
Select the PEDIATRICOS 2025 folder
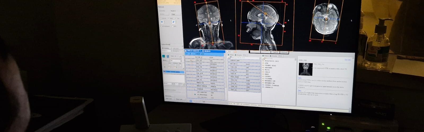coord(272,61)
